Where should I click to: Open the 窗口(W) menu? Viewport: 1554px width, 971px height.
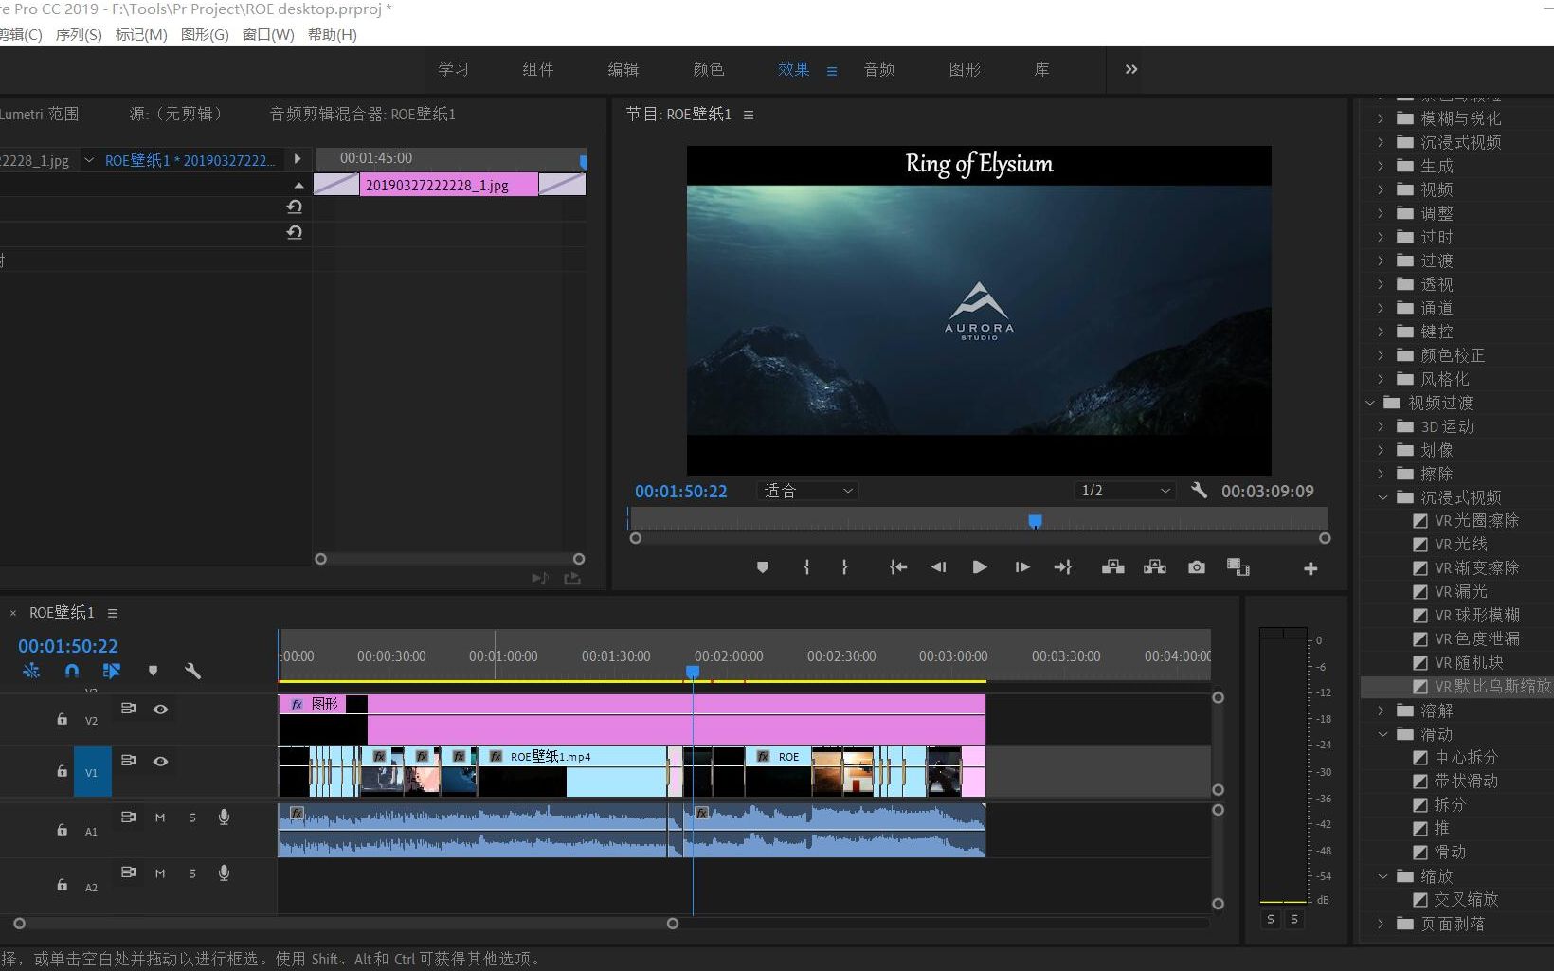click(x=268, y=34)
